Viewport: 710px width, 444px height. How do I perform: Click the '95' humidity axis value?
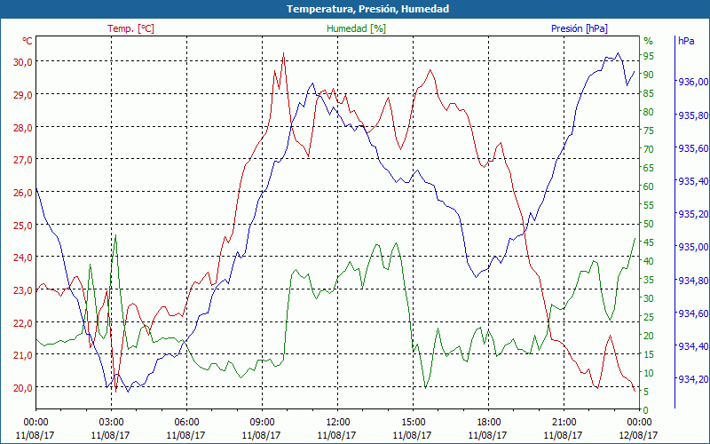click(x=649, y=56)
